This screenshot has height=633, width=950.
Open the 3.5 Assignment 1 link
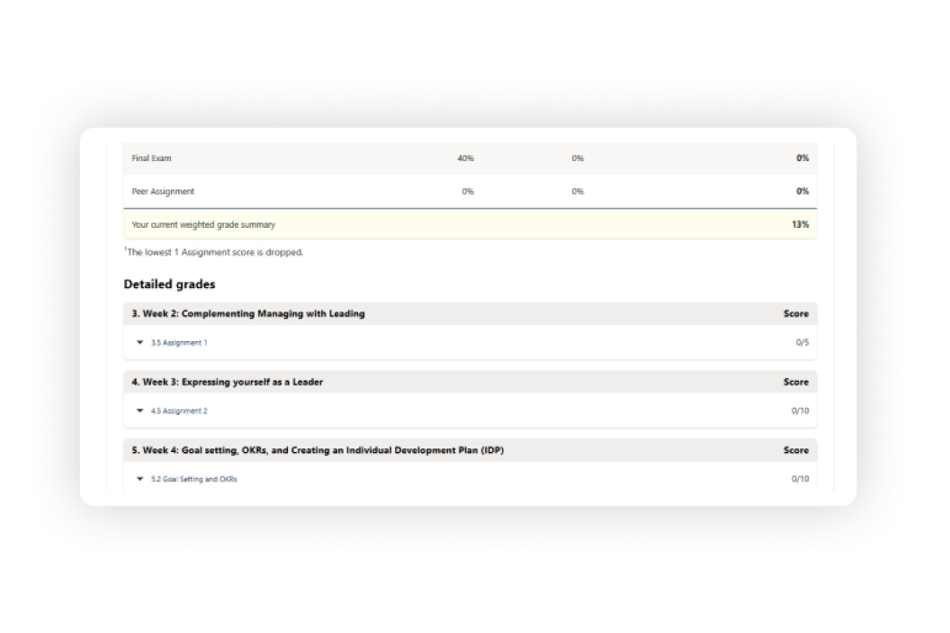[x=179, y=343]
